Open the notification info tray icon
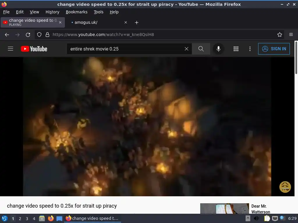 point(282,218)
